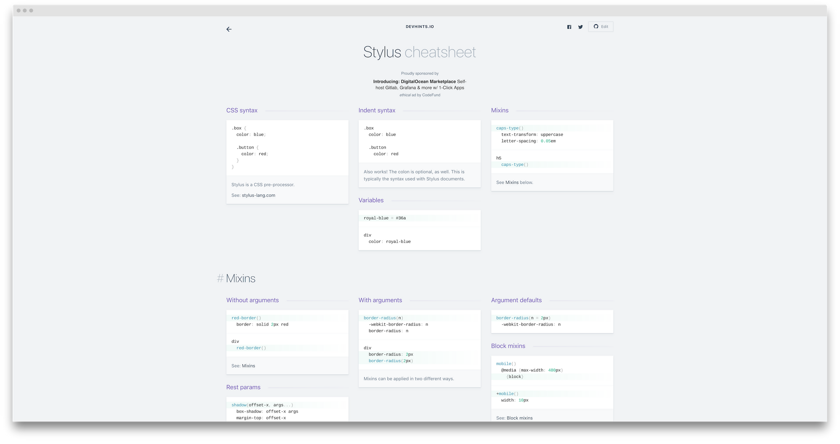Image resolution: width=840 pixels, height=444 pixels.
Task: Click the Variables section heading
Action: [371, 200]
